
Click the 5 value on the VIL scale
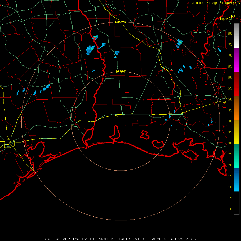point(231,198)
